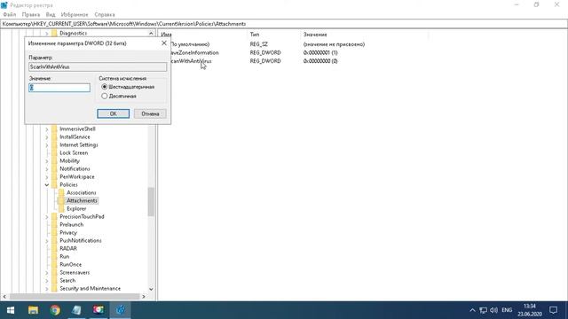This screenshot has height=319, width=568.
Task: Click the vertical tree scrollbar thumb
Action: [151, 201]
